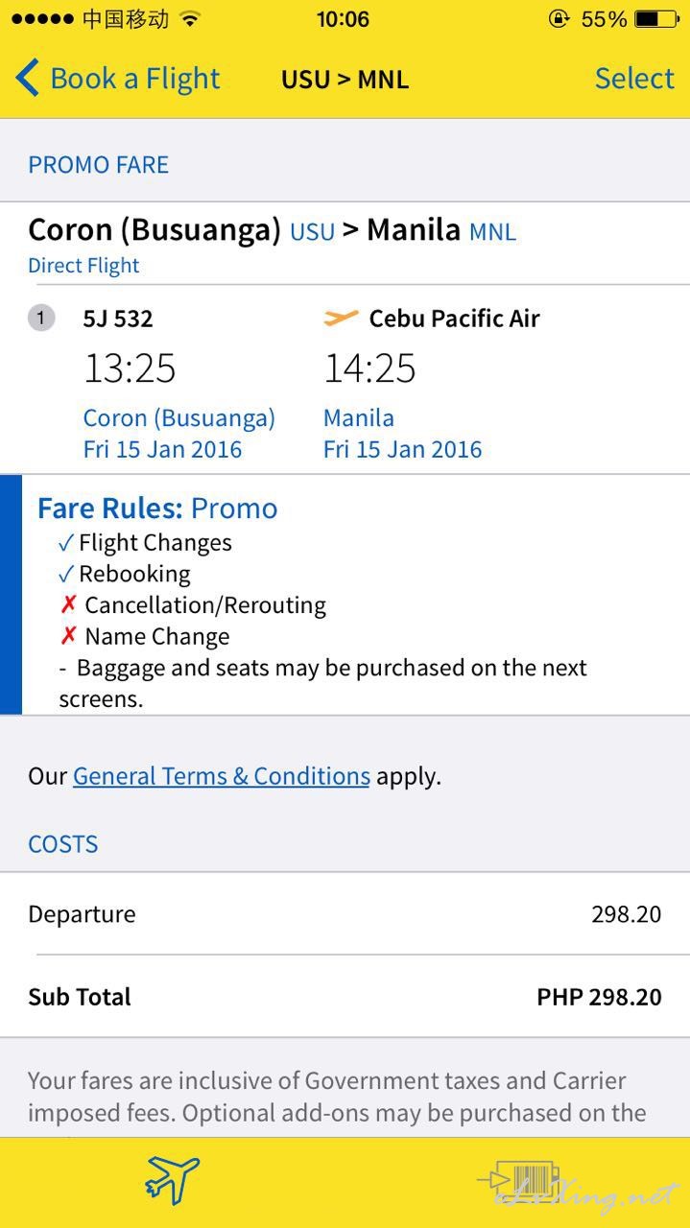Go back to Book a Flight
The height and width of the screenshot is (1228, 690).
coord(118,79)
